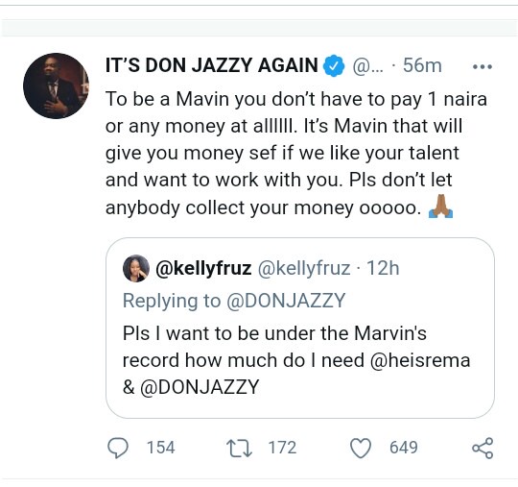The width and height of the screenshot is (518, 487).
Task: Open kellyfruz's small avatar
Action: pos(136,268)
